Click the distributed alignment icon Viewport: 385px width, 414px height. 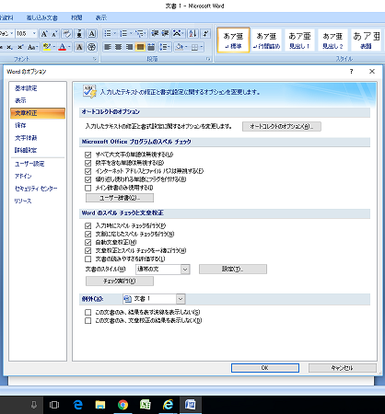(x=151, y=47)
